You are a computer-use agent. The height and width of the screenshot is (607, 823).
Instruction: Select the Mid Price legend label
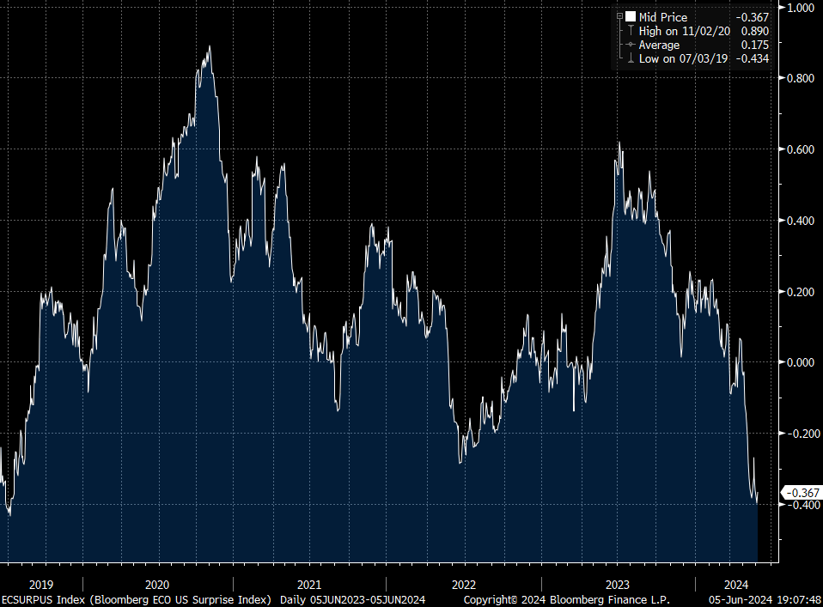tap(663, 17)
